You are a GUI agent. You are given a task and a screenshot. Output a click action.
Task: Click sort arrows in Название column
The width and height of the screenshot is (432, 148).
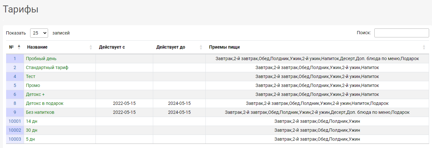[x=91, y=47]
